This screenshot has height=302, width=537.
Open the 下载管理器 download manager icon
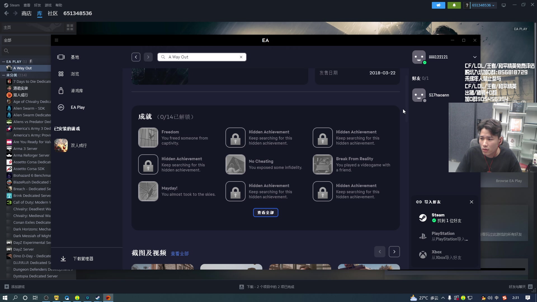[x=63, y=259]
